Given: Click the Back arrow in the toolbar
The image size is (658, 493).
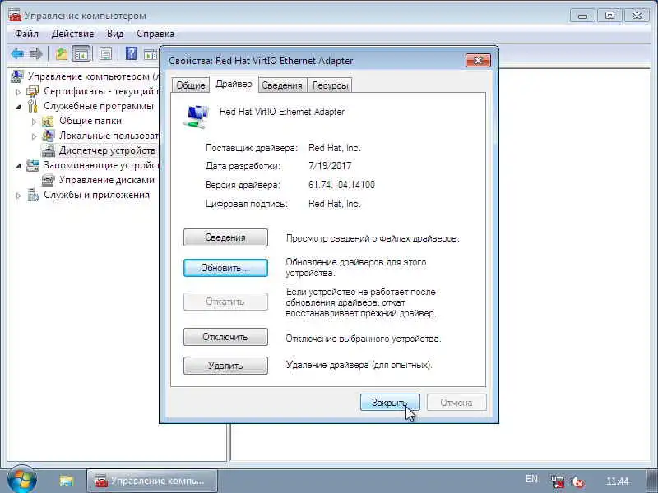Looking at the screenshot, I should 17,53.
